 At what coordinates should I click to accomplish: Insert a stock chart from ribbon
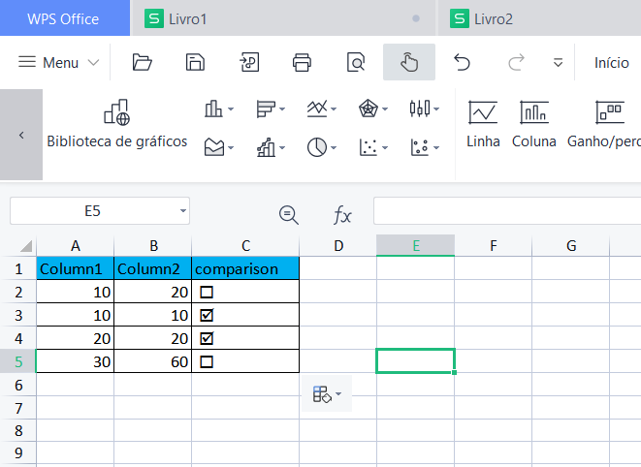420,109
